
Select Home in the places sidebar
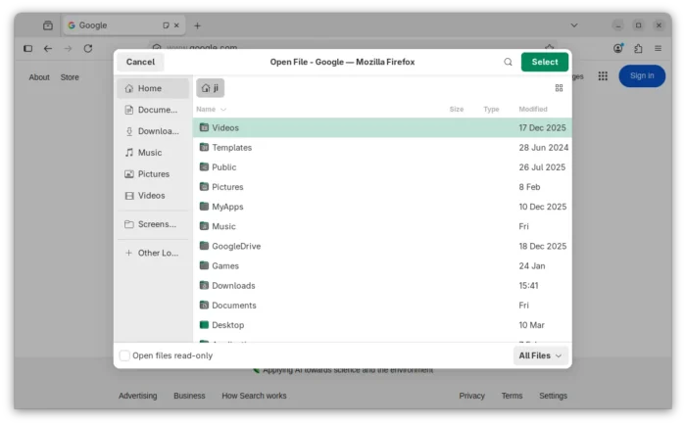[x=152, y=88]
